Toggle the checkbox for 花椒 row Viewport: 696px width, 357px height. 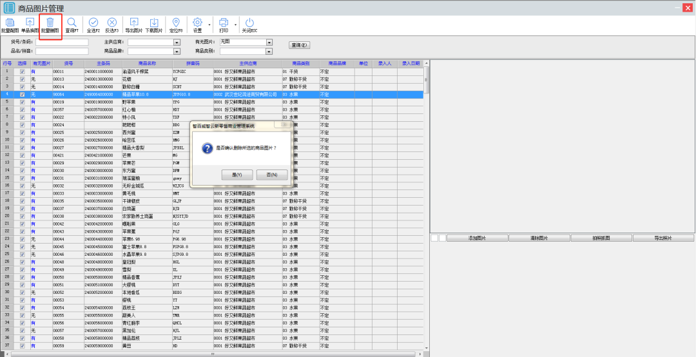coord(23,79)
